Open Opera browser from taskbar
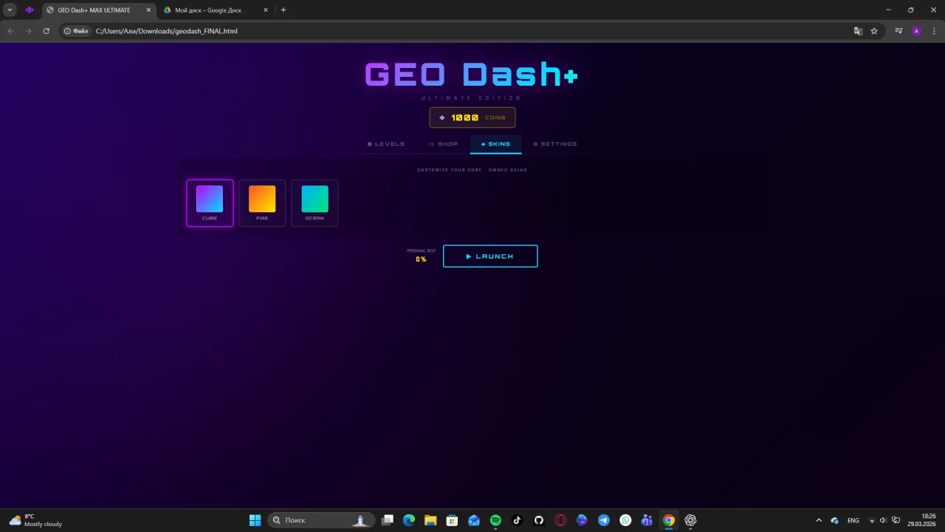945x532 pixels. [x=560, y=520]
